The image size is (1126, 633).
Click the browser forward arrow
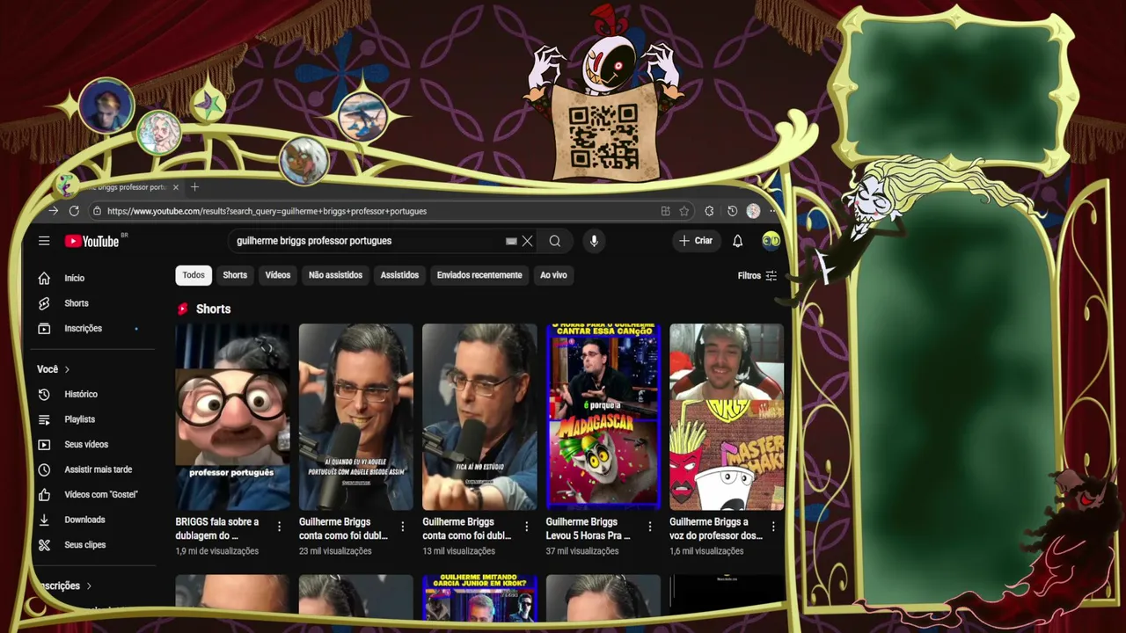click(54, 211)
